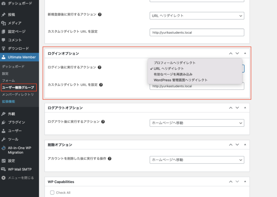
Task: Move WP Capabilities panel up
Action: click(x=231, y=182)
